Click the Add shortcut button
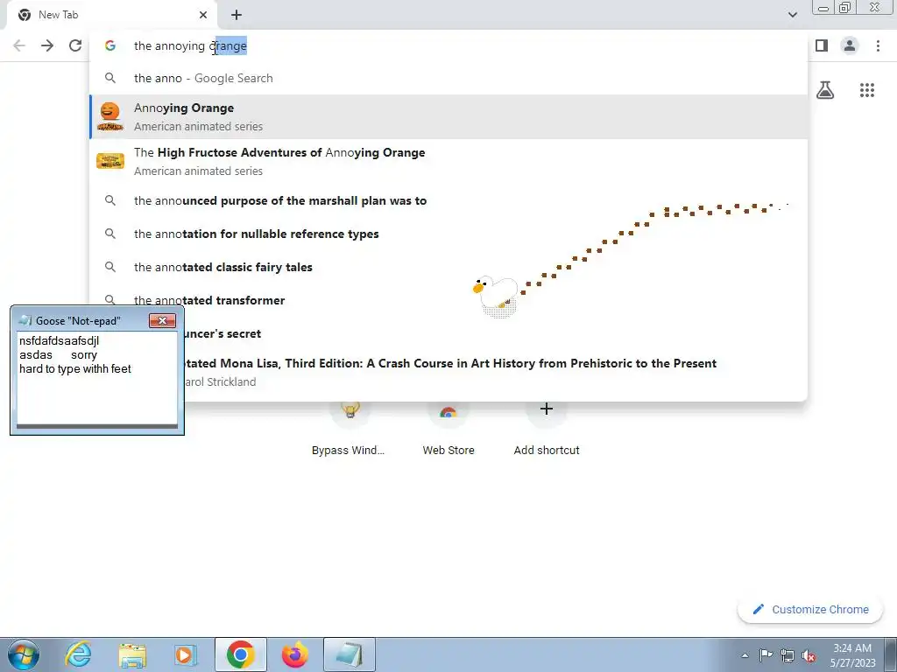 [x=547, y=430]
